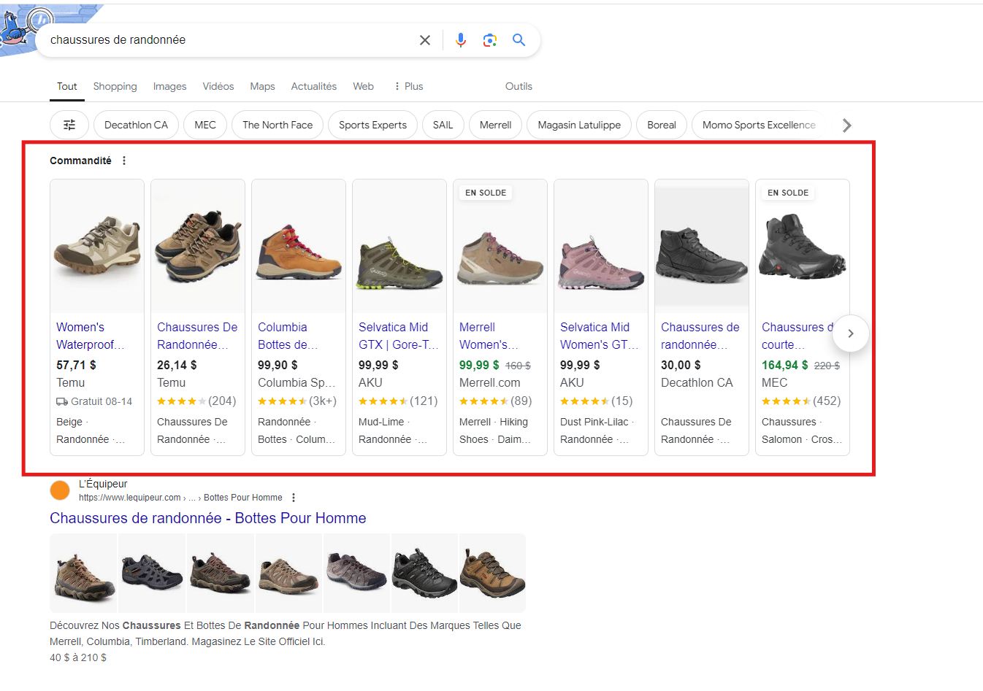
Task: Click the blue magnifier search icon
Action: (x=519, y=40)
